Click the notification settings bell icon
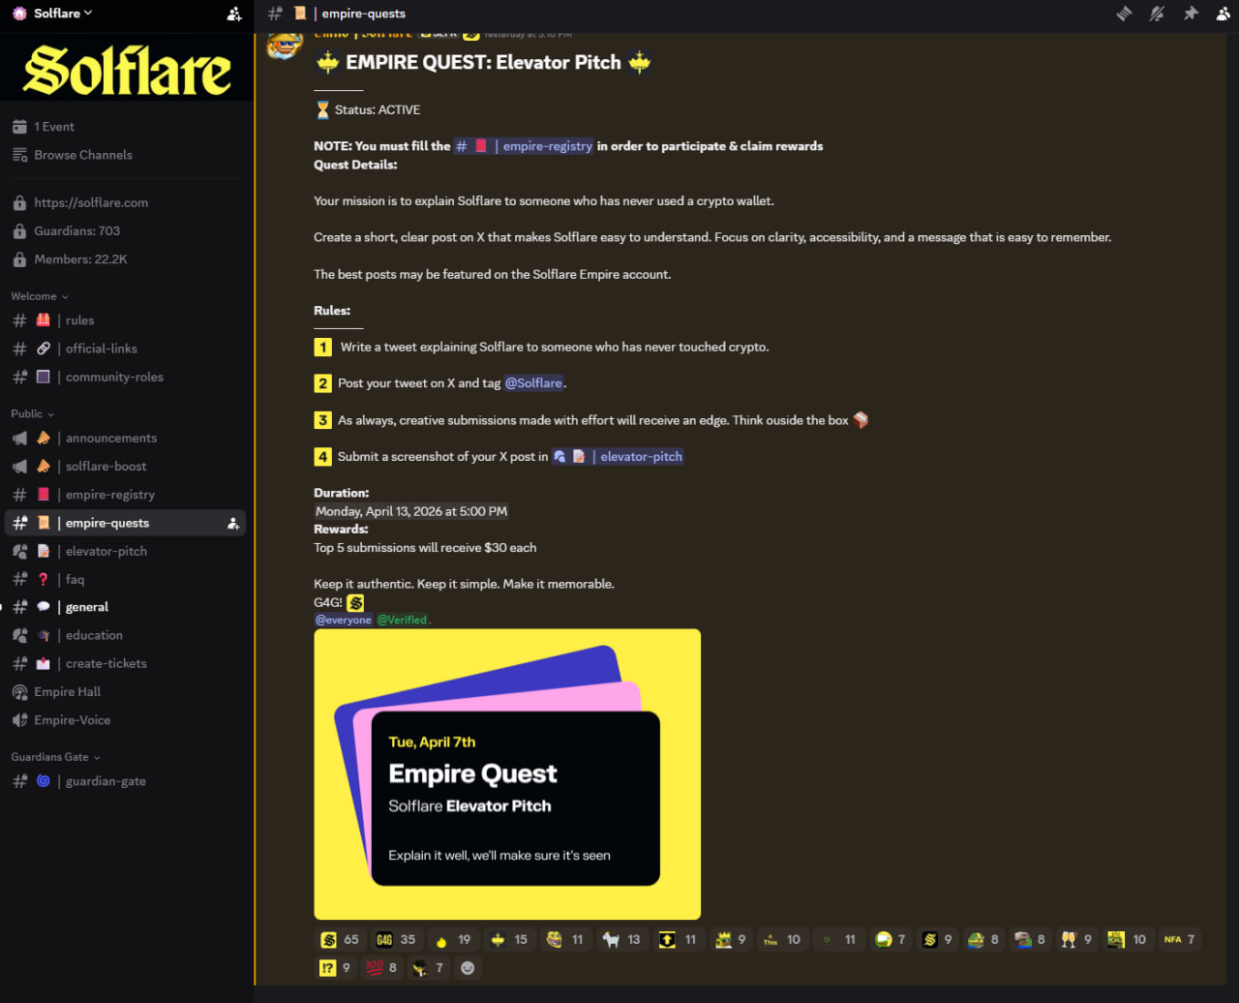 click(1157, 14)
